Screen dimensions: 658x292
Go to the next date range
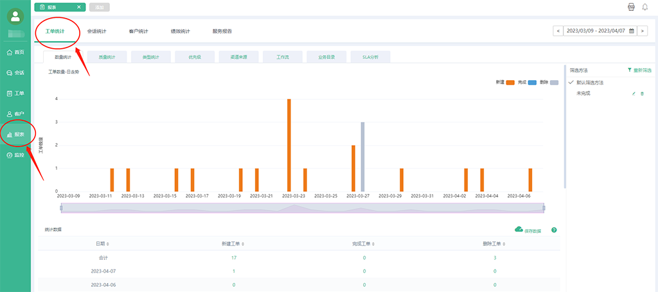click(642, 31)
